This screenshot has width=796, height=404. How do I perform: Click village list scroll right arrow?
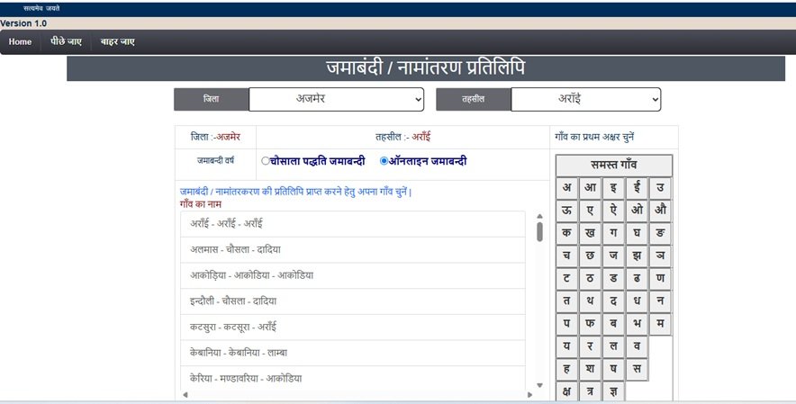tap(528, 394)
